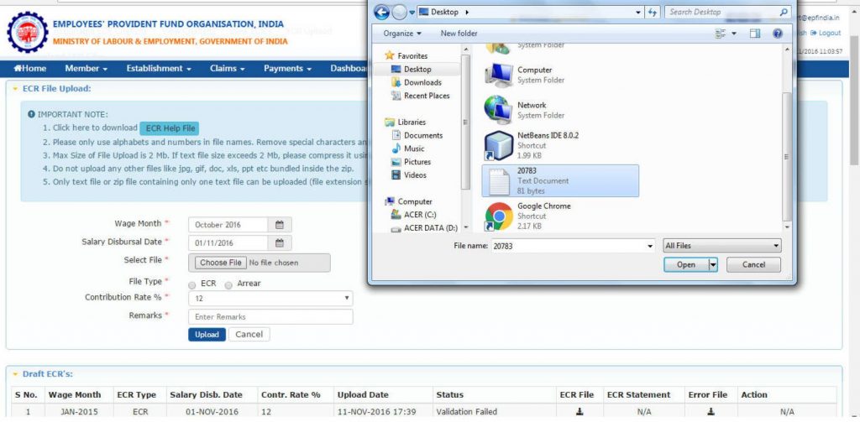Select Videos library in sidebar
The image size is (860, 422).
click(x=409, y=175)
